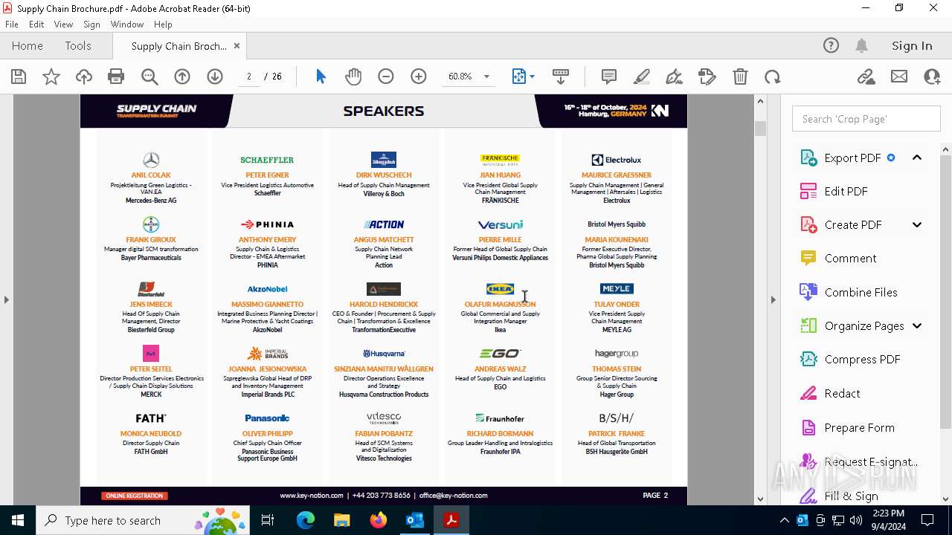Viewport: 952px width, 535px height.
Task: Click the page number input field
Action: (249, 77)
